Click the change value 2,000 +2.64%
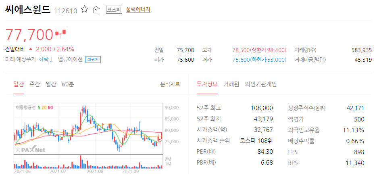 pyautogui.click(x=55, y=49)
